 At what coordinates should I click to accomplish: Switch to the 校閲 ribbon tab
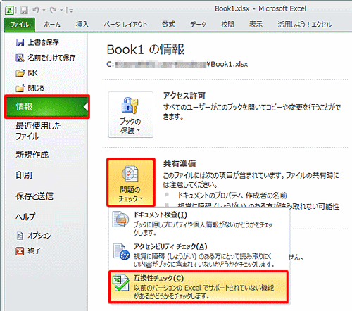click(x=227, y=25)
